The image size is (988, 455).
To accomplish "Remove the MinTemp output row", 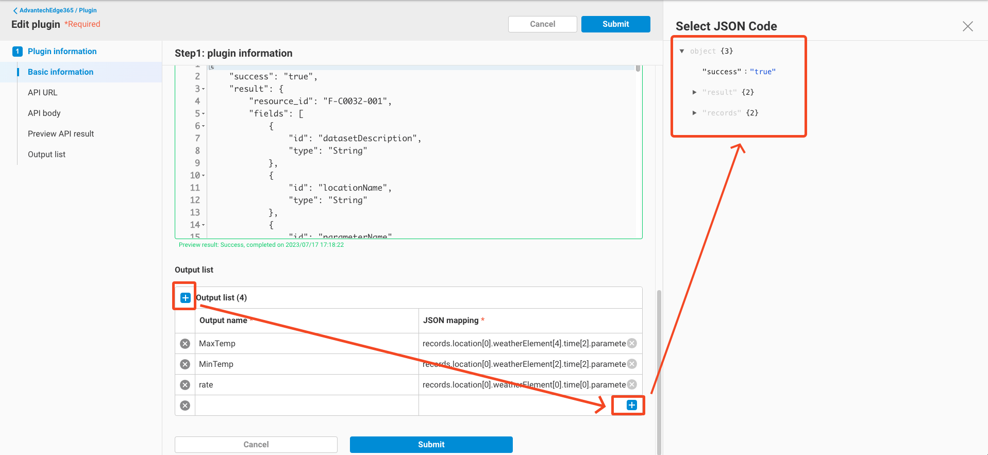I will pyautogui.click(x=185, y=364).
